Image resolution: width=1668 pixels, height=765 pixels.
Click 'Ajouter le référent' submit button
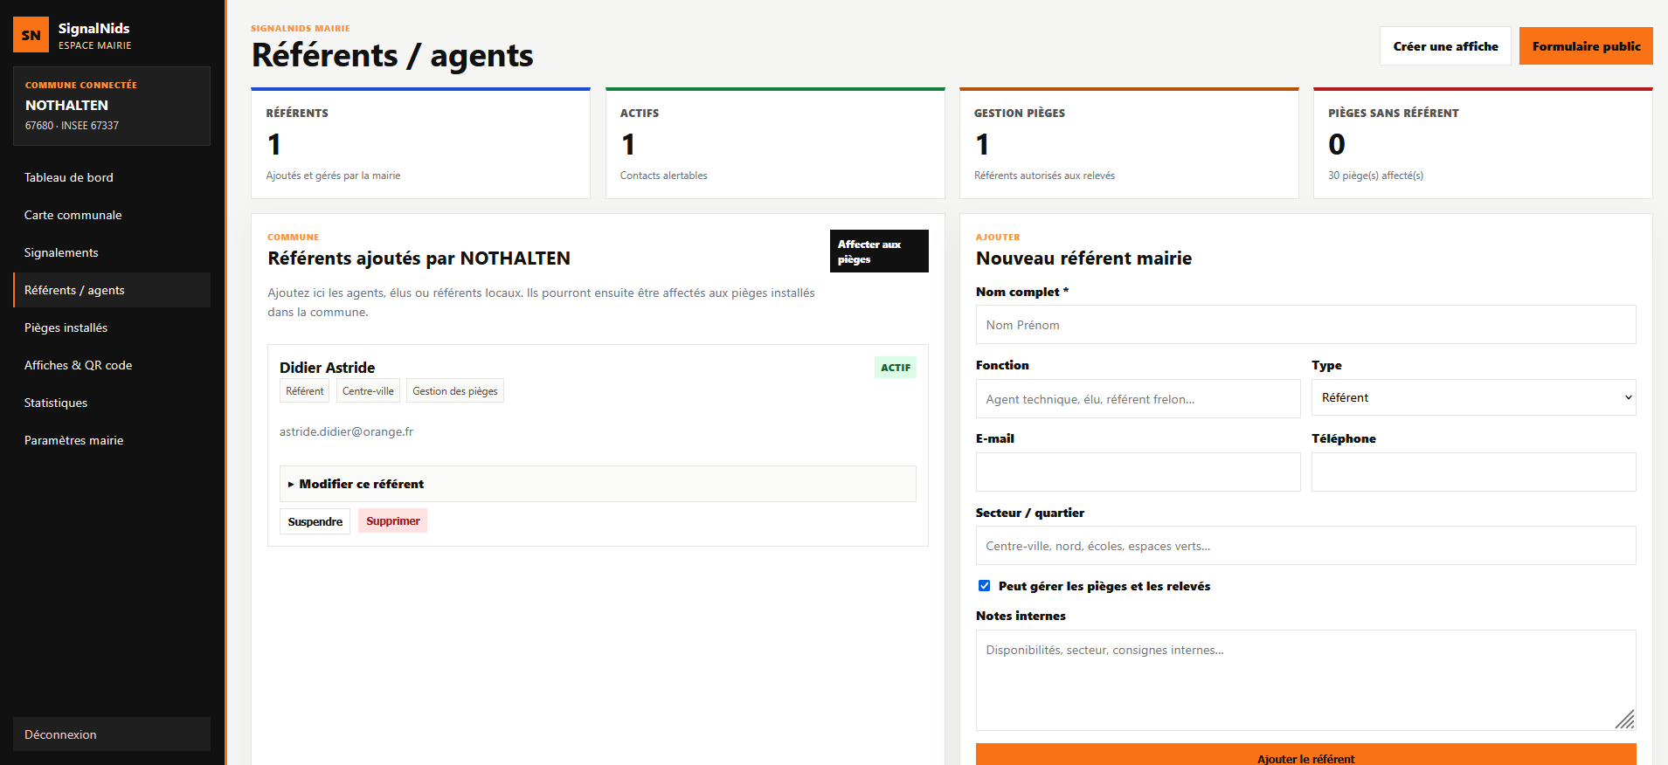click(x=1305, y=756)
